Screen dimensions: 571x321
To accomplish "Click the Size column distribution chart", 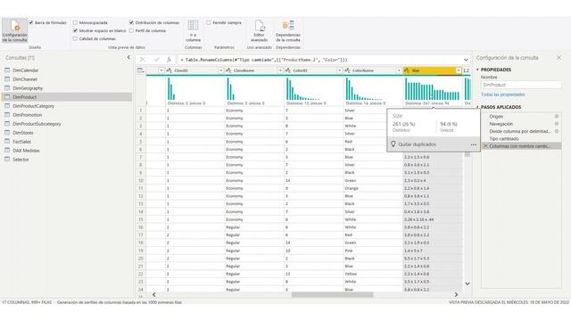I will [x=432, y=89].
